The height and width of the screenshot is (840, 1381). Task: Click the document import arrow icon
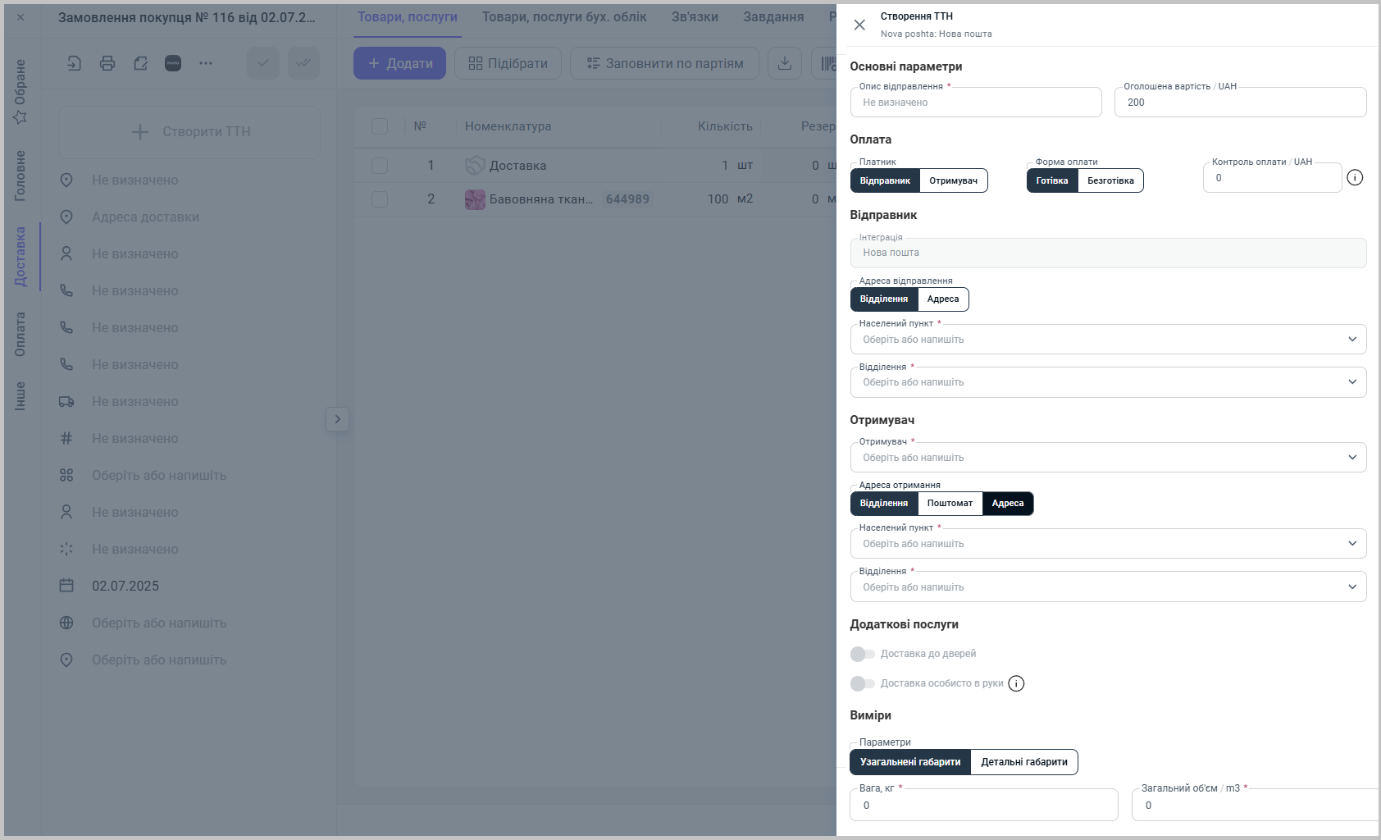click(75, 63)
